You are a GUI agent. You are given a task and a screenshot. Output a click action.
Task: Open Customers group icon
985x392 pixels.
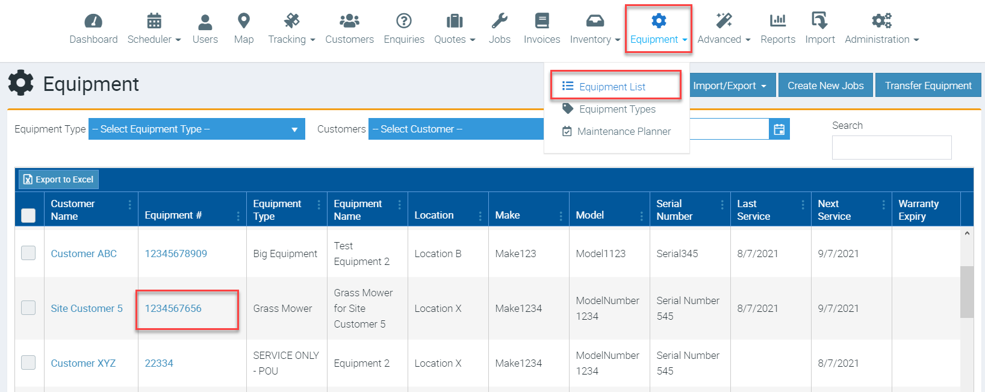click(349, 22)
